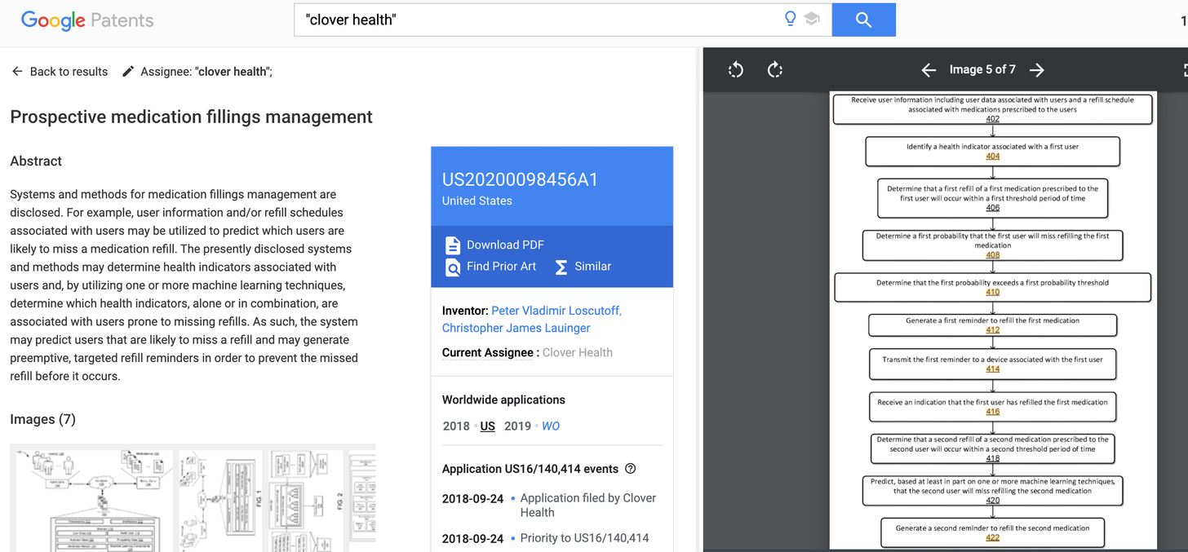Click the Find Prior Art magnifier icon
The height and width of the screenshot is (552, 1188).
453,267
